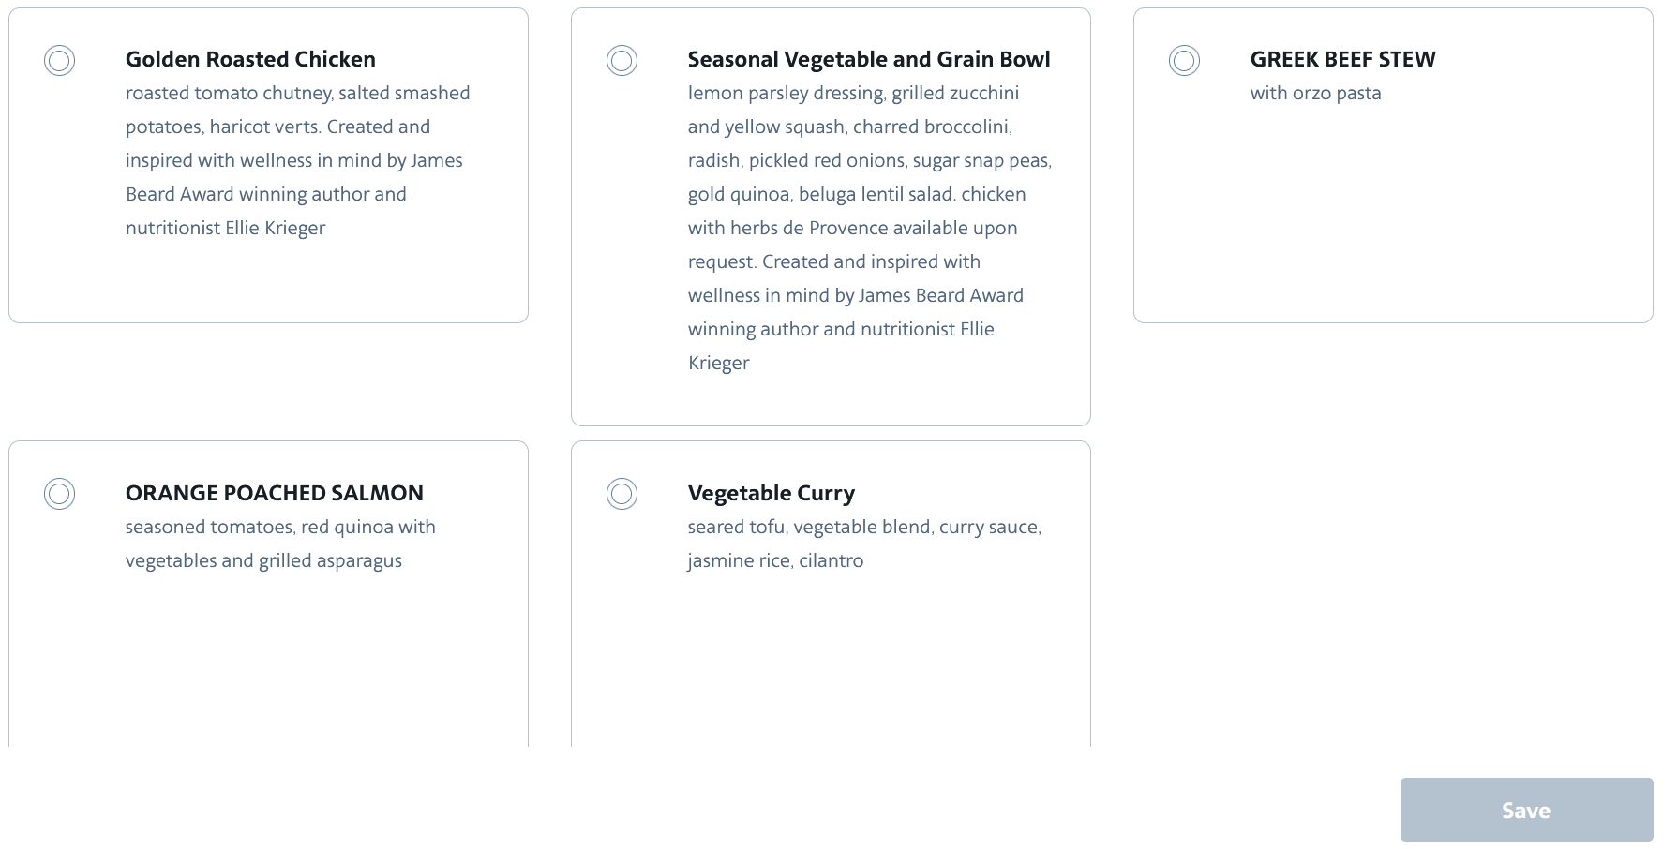The height and width of the screenshot is (849, 1678).
Task: Click the Seasonal Vegetable and Grain Bowl heading
Action: click(x=869, y=59)
